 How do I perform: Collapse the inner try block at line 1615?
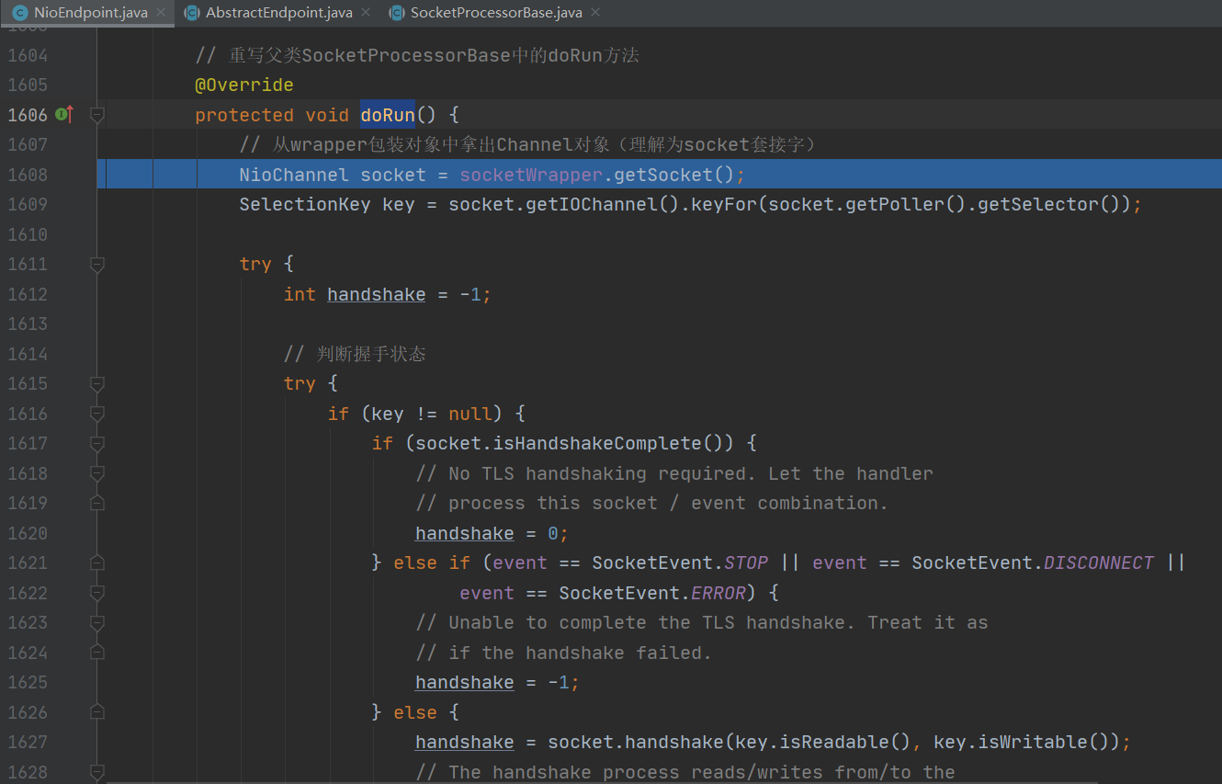click(x=97, y=383)
